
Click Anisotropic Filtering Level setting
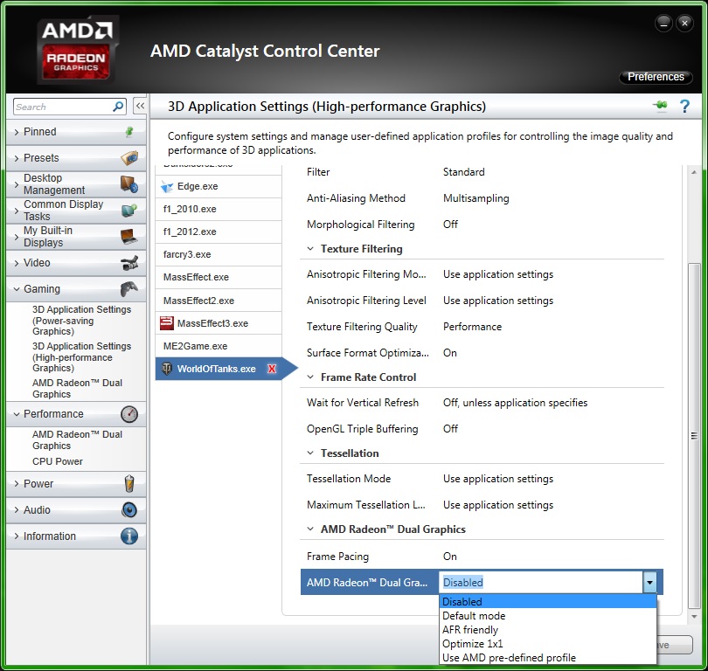tap(482, 301)
